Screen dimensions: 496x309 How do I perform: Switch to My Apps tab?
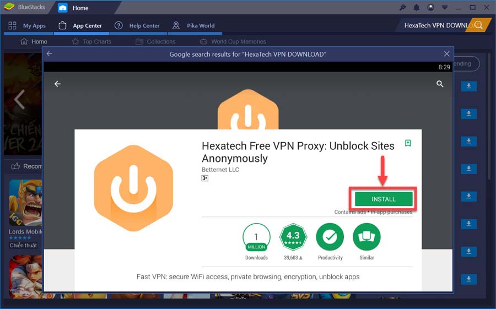27,26
